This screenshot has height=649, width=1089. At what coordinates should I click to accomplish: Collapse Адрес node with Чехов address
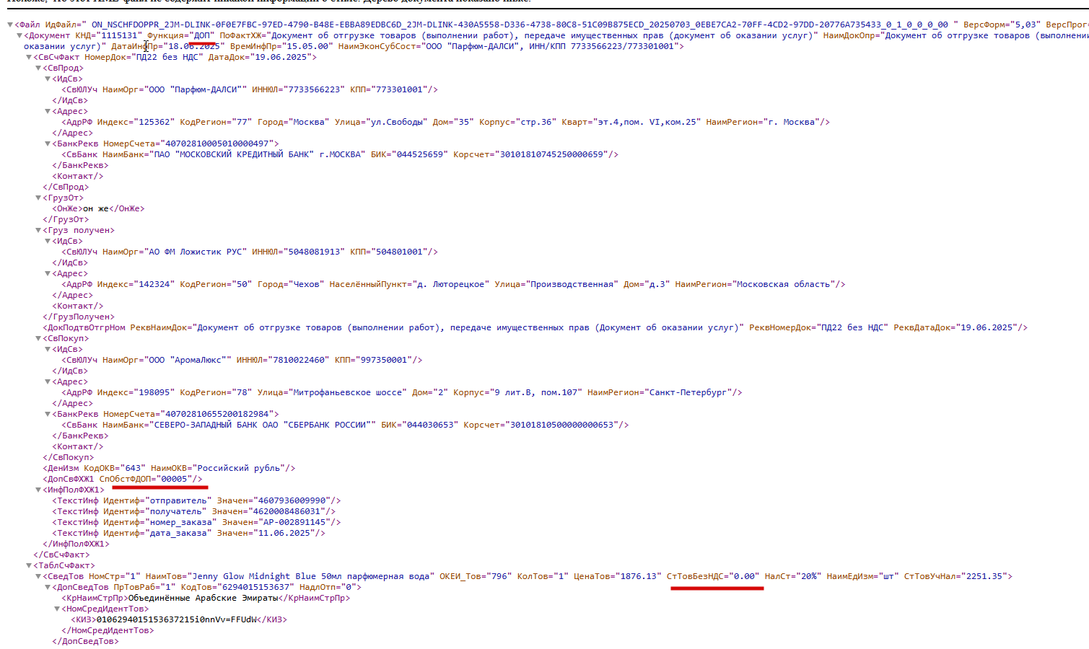[x=48, y=273]
